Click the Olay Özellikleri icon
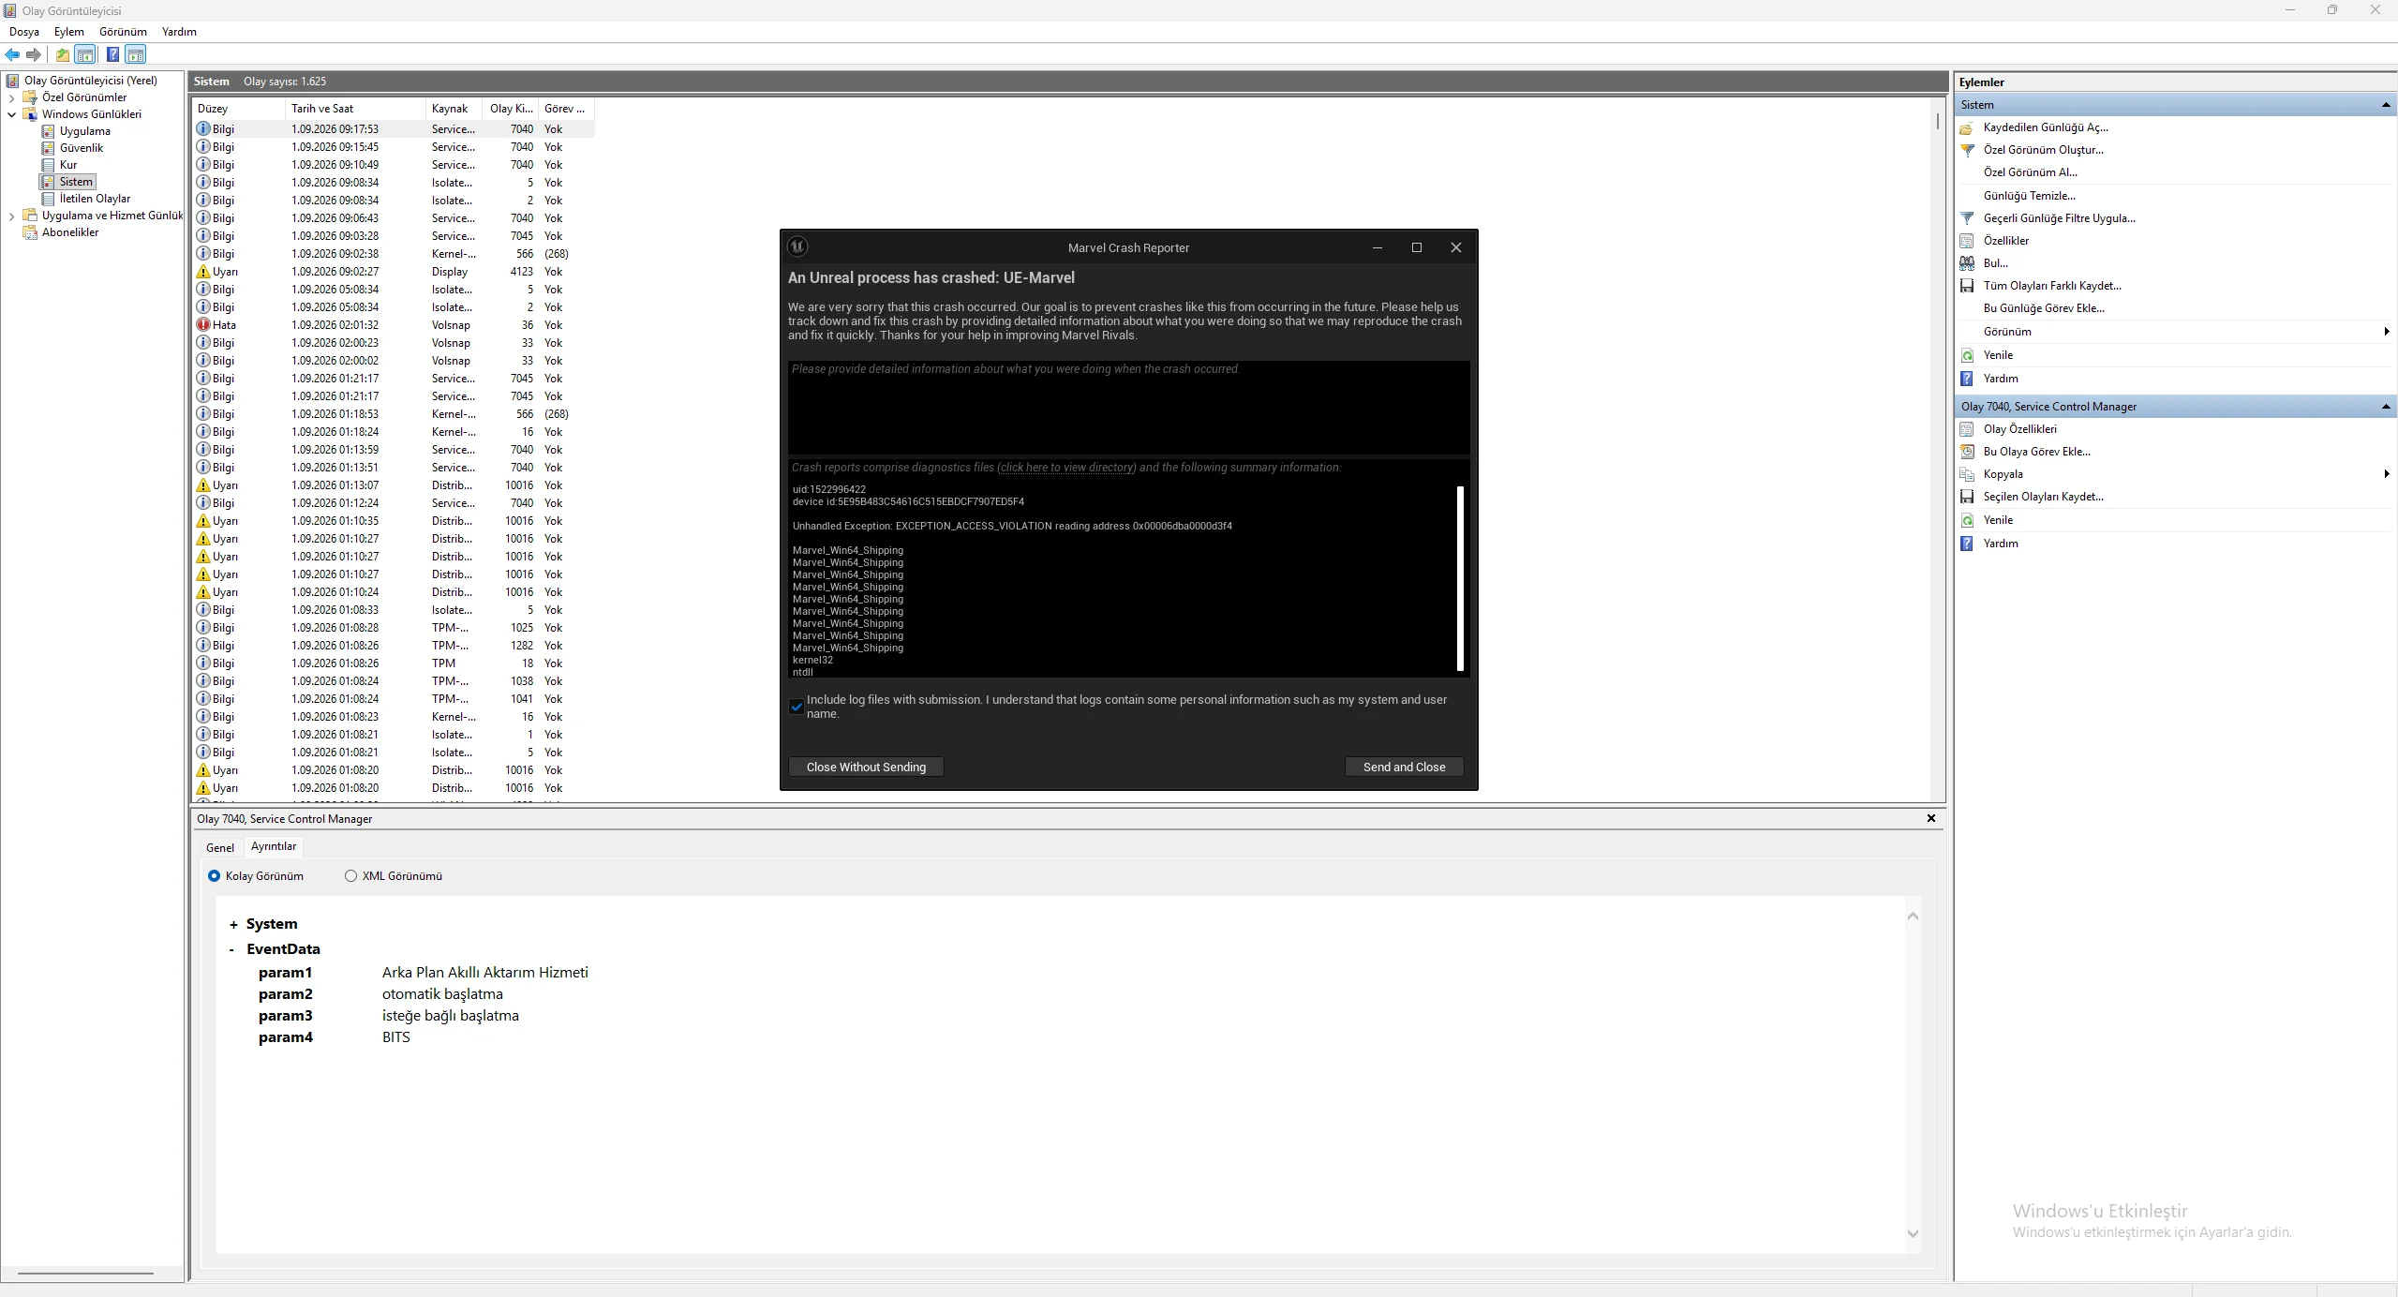 coord(1967,429)
